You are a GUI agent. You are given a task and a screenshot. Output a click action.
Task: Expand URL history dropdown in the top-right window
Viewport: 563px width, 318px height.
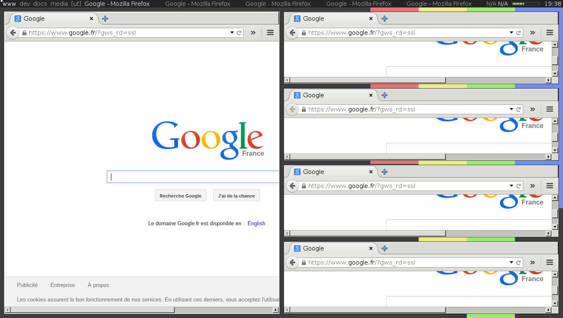coord(511,33)
